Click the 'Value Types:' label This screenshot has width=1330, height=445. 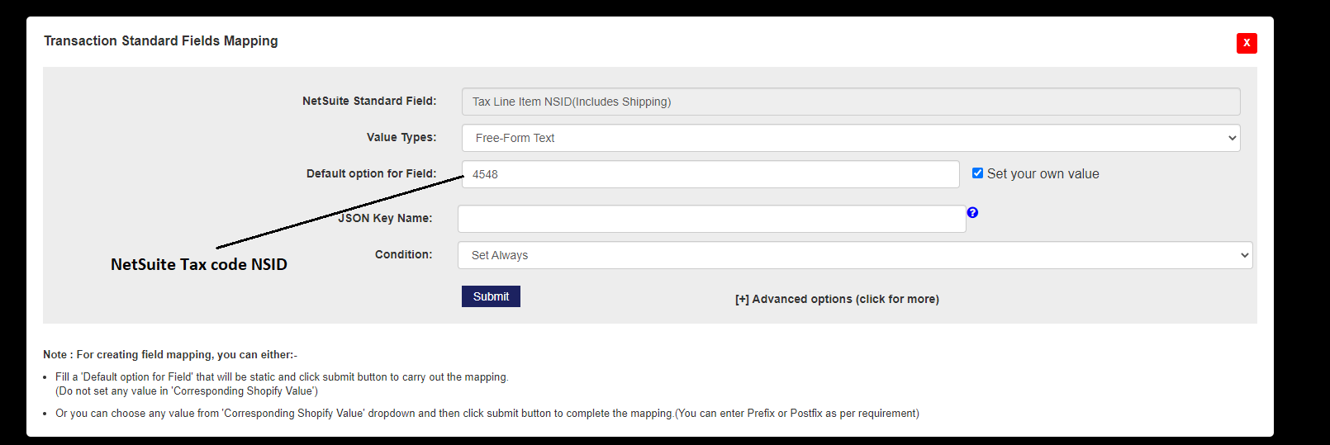pyautogui.click(x=401, y=137)
